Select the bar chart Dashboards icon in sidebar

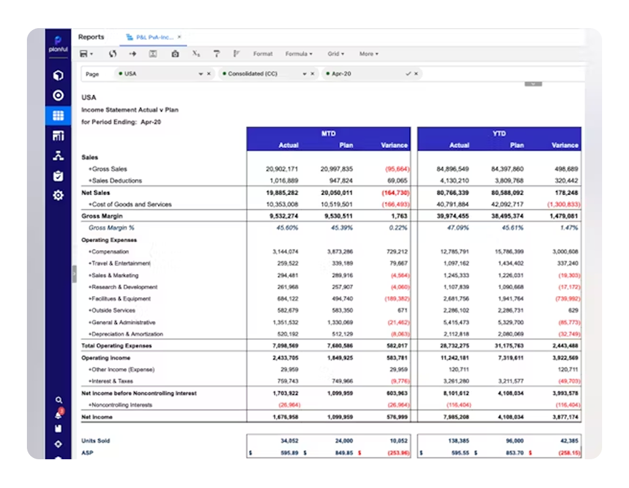pos(58,135)
